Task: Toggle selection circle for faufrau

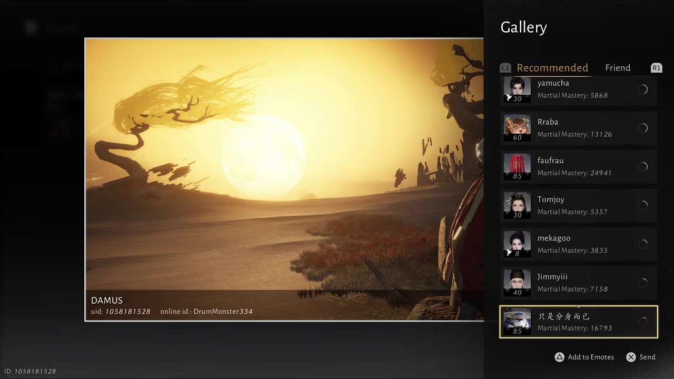Action: coord(643,166)
